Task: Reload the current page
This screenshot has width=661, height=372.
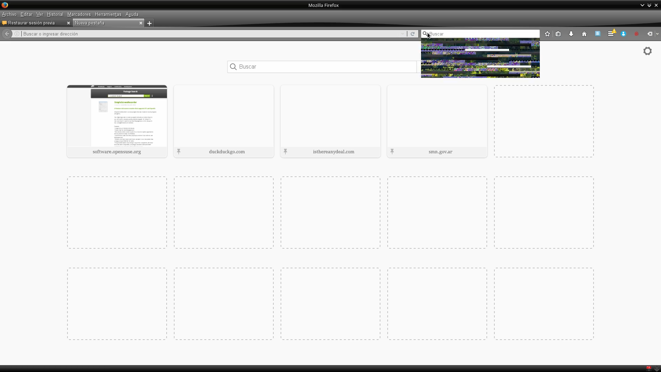Action: click(x=412, y=34)
